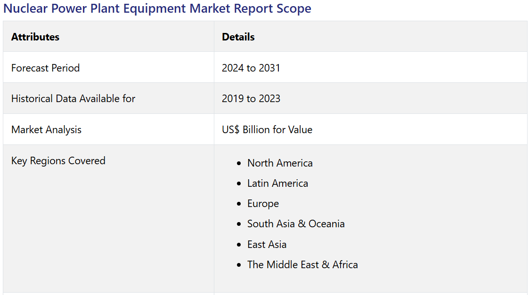Click the 2024 to 2031 value
The height and width of the screenshot is (295, 529).
click(251, 68)
